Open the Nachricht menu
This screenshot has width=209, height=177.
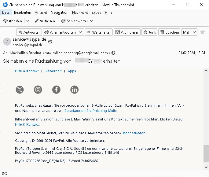80,13
